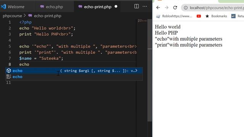Open the YouTube bookmark icon
The width and height of the screenshot is (244, 137).
point(199,16)
